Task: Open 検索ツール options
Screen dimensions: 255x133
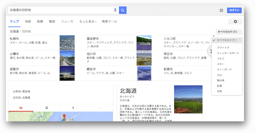Action: click(109, 21)
